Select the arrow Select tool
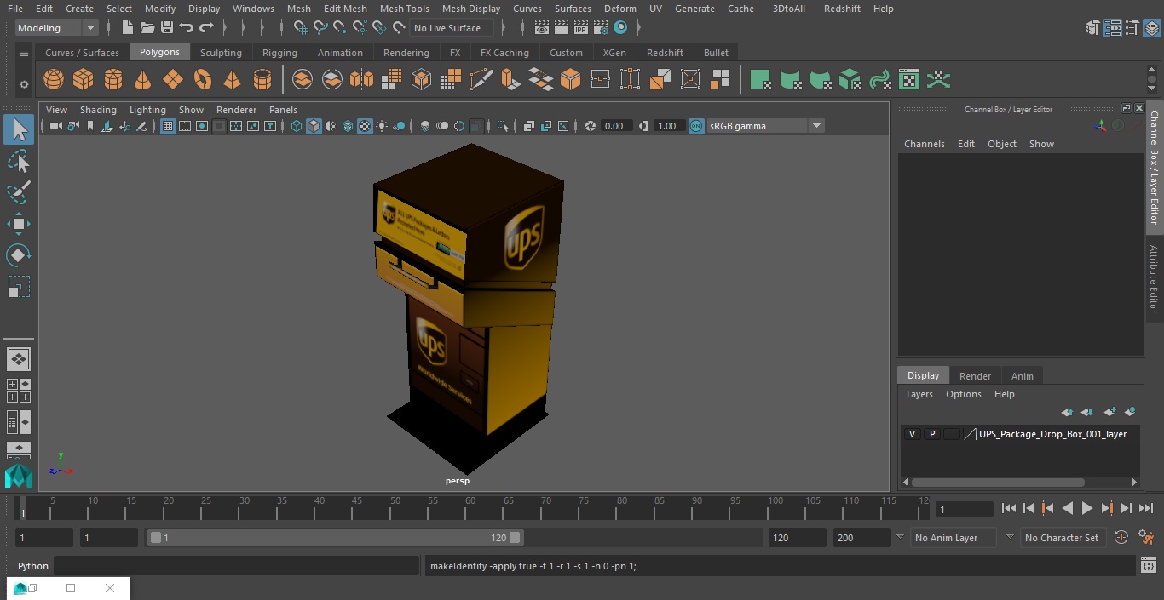1164x600 pixels. 19,129
